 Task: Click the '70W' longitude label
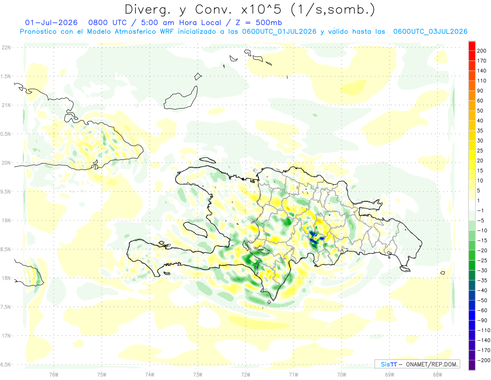(x=341, y=374)
